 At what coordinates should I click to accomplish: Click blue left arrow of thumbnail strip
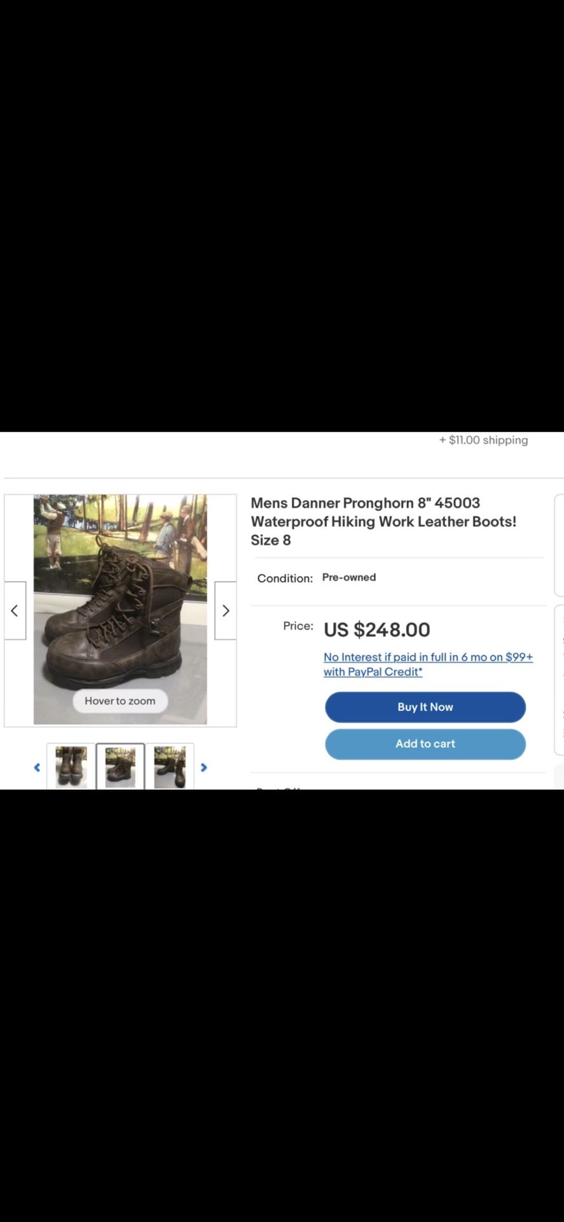pos(37,768)
